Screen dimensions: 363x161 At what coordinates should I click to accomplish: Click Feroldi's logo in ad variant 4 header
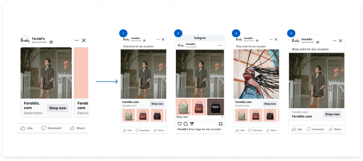point(296,41)
